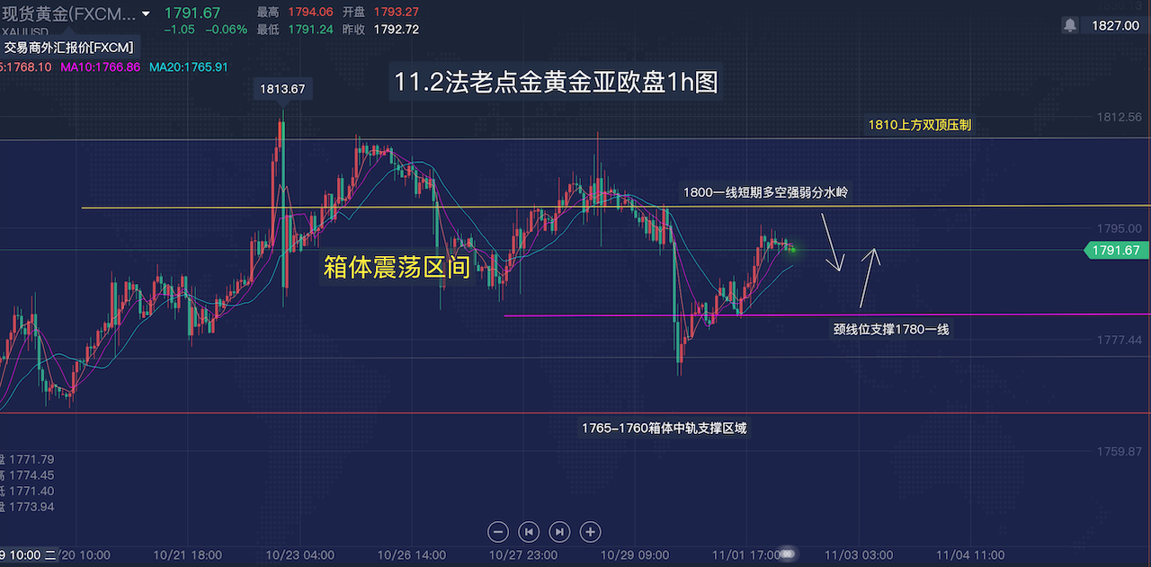Screen dimensions: 1151x567
Task: Select the MA20 indicator label
Action: [x=189, y=67]
